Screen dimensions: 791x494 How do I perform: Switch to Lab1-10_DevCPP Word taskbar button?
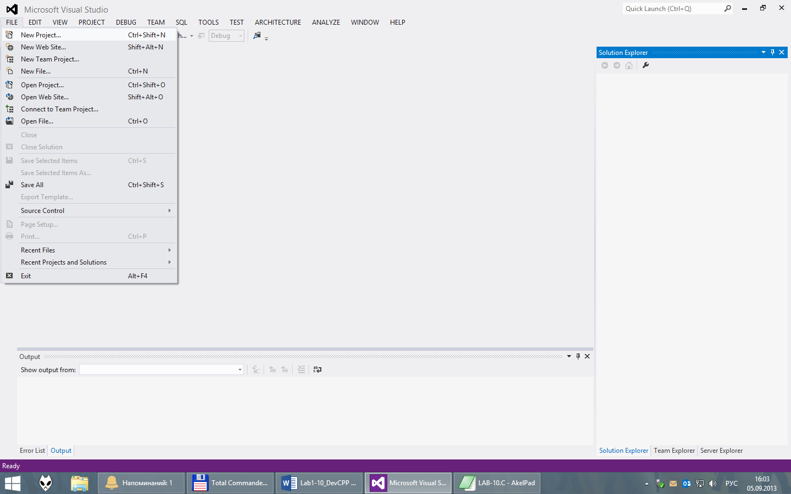point(319,483)
